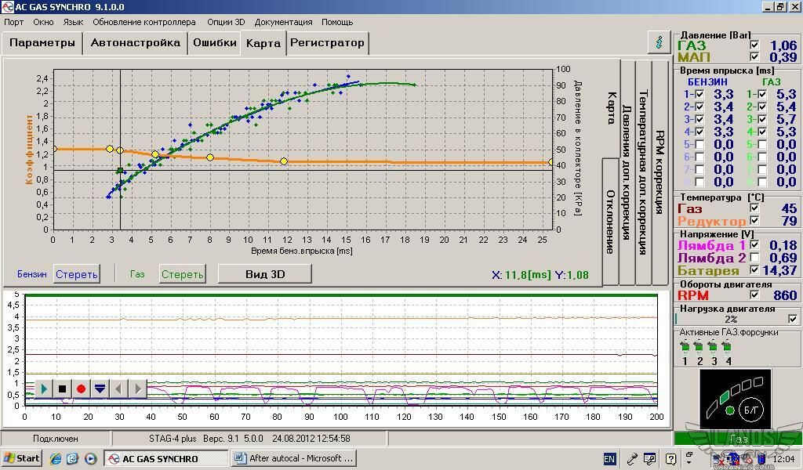This screenshot has width=803, height=470.
Task: Start recording with the red circle button
Action: click(x=81, y=389)
